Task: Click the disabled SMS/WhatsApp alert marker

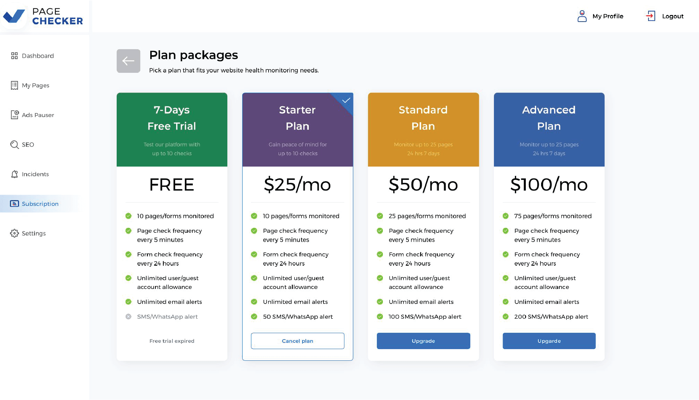Action: pyautogui.click(x=128, y=317)
